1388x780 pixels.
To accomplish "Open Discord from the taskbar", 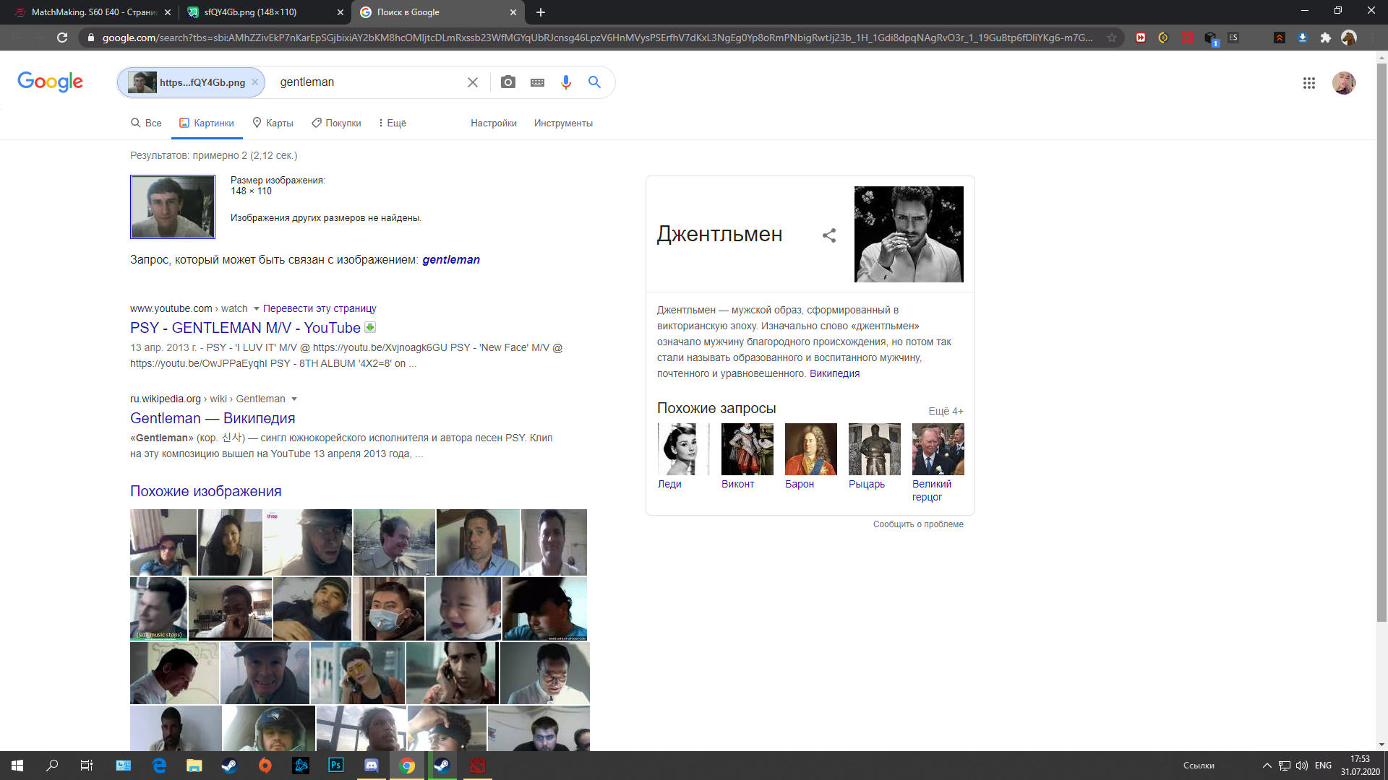I will [x=371, y=765].
